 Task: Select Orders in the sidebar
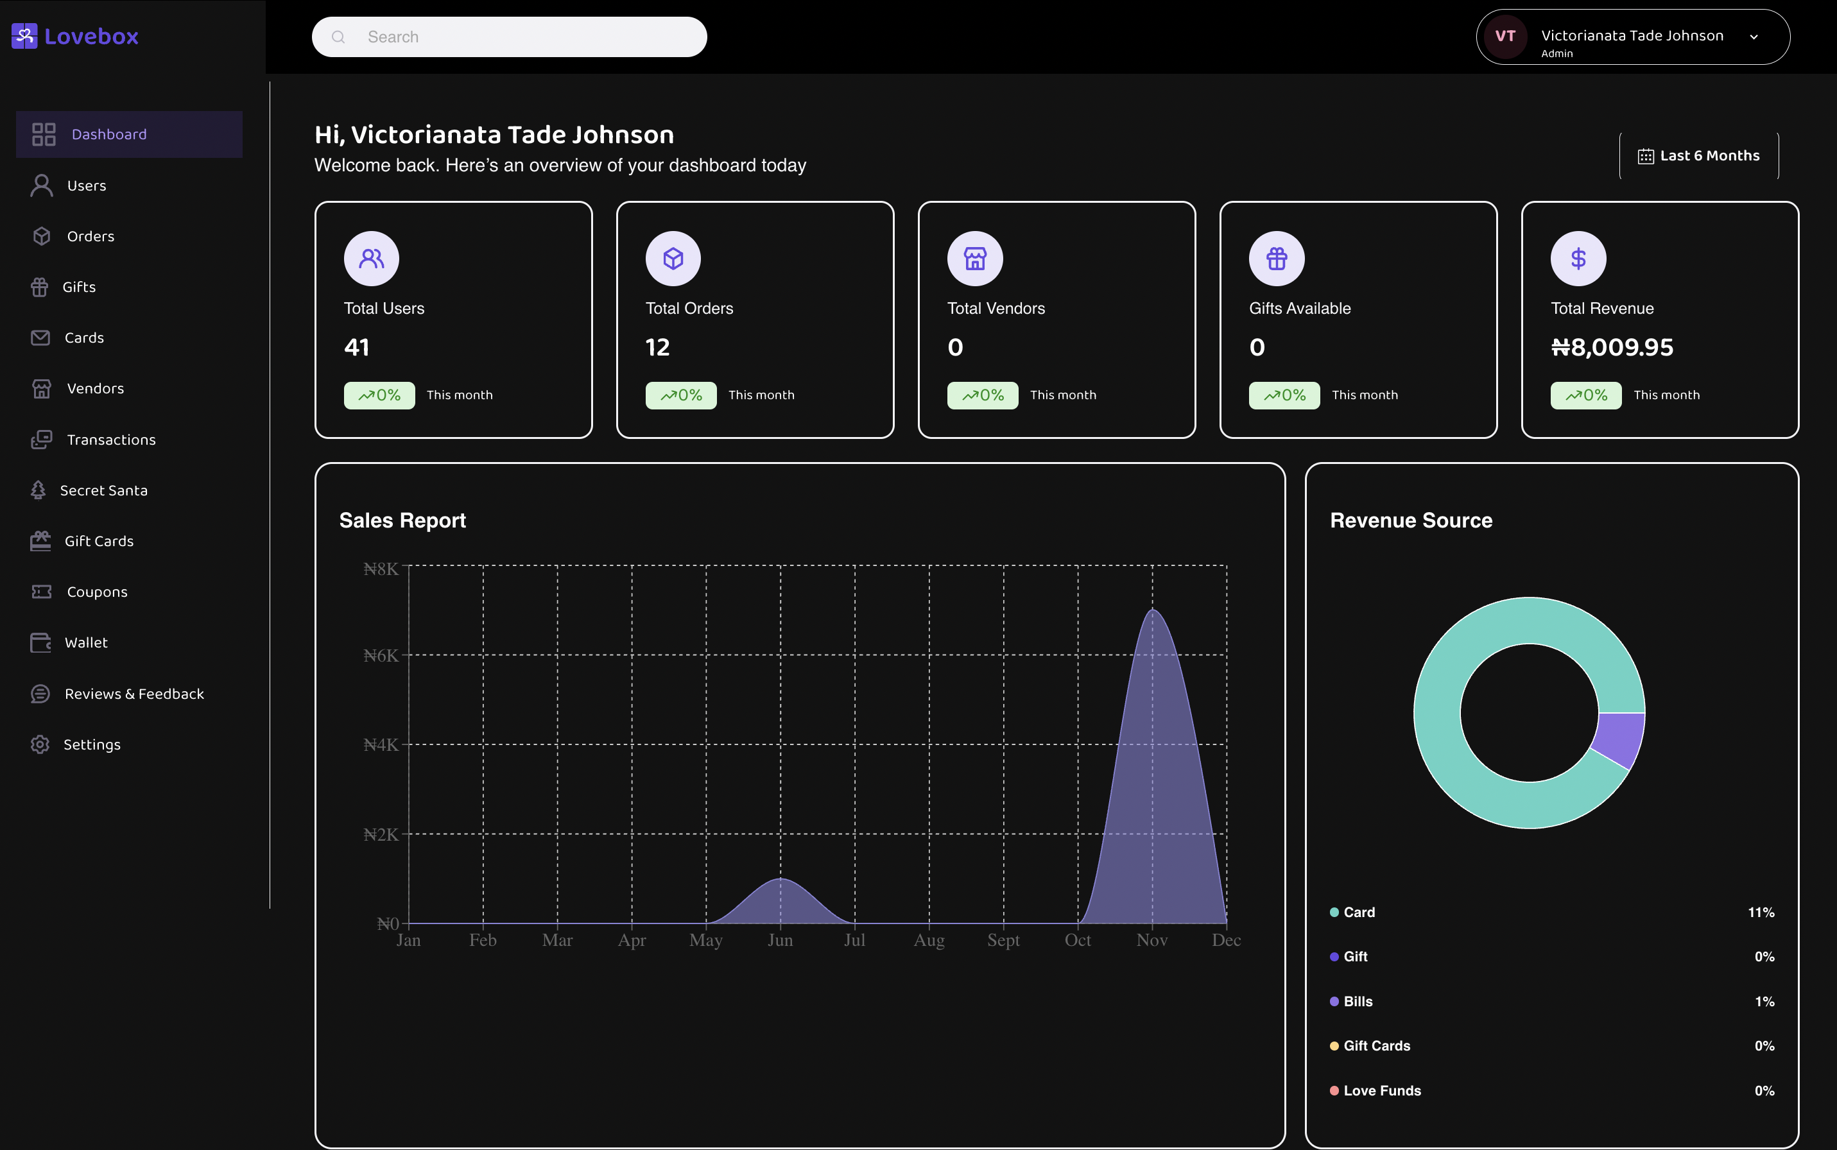(91, 237)
